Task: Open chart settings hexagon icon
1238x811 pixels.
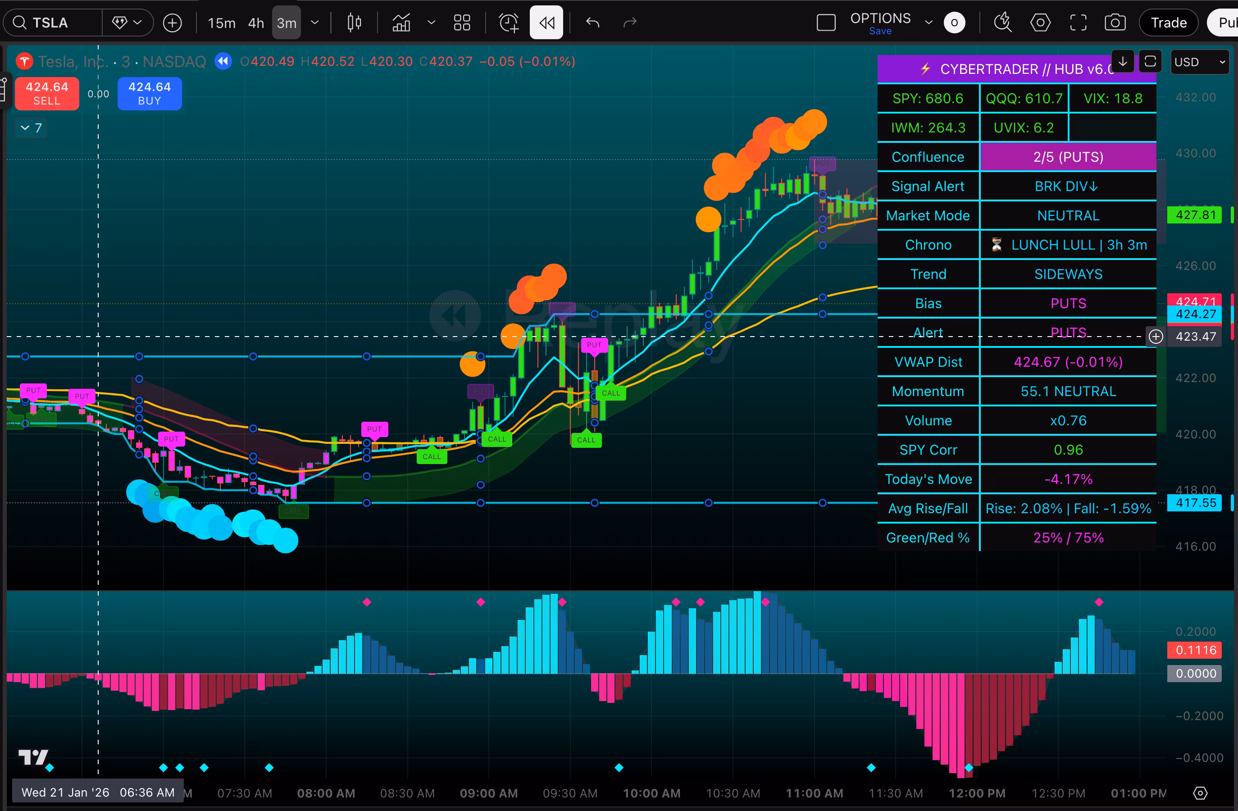Action: pyautogui.click(x=1040, y=23)
